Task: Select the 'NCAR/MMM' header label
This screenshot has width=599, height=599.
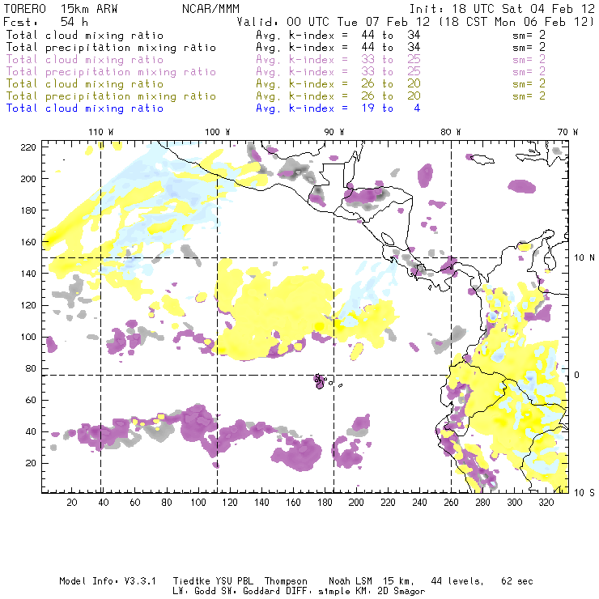Action: pos(210,9)
